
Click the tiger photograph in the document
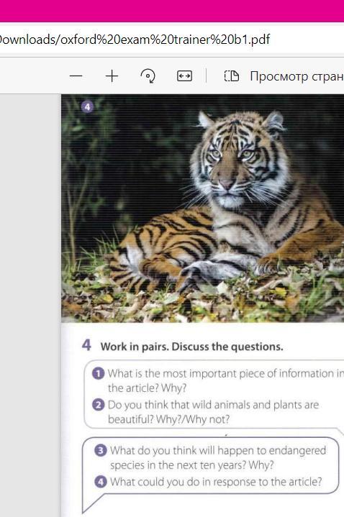[x=202, y=209]
